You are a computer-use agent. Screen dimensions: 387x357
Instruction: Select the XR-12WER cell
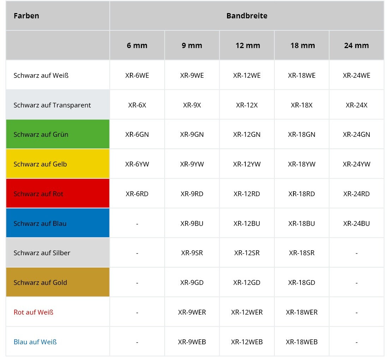coord(247,312)
